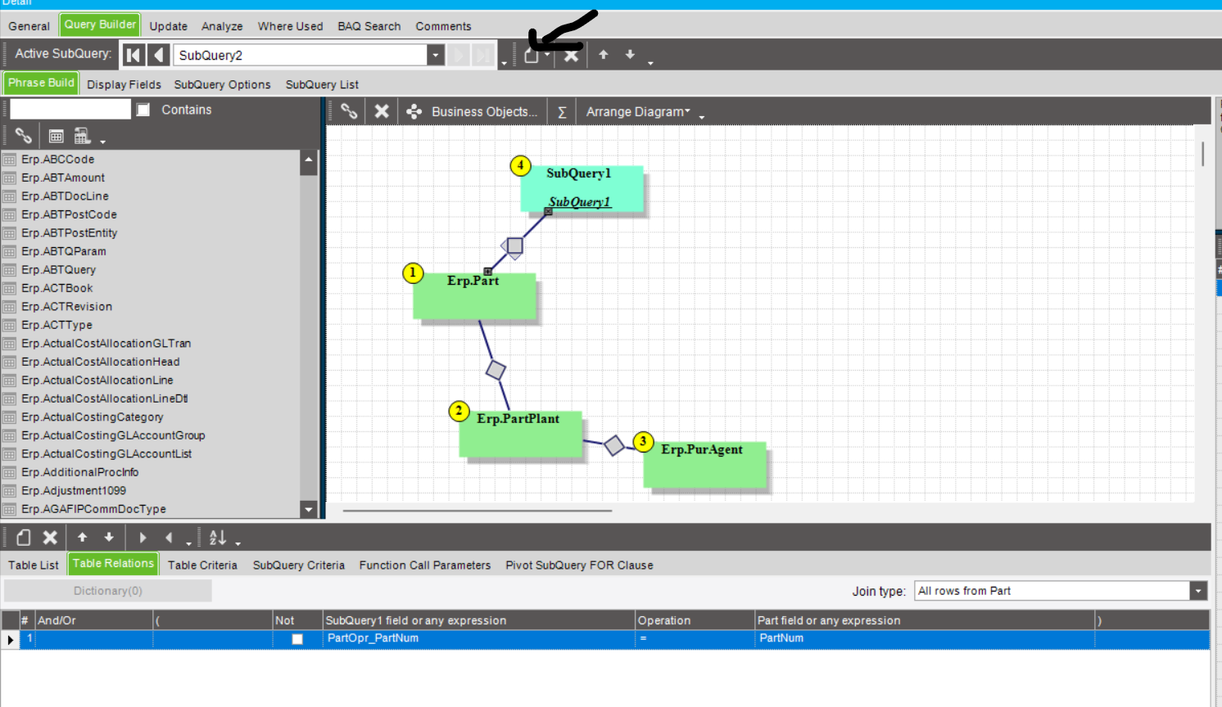Screen dimensions: 1222x707
Task: Toggle the Contains checkbox
Action: pyautogui.click(x=143, y=110)
